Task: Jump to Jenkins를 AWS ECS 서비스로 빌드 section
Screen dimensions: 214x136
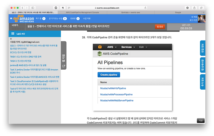Action: (x=28, y=65)
